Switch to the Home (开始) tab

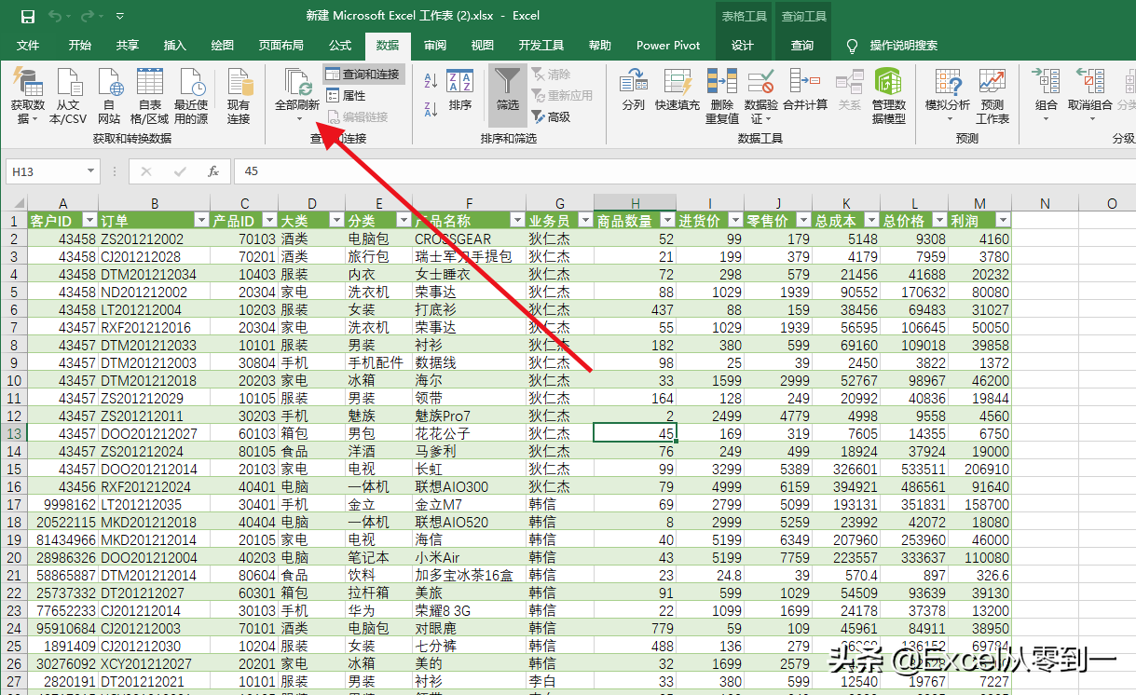pos(79,46)
